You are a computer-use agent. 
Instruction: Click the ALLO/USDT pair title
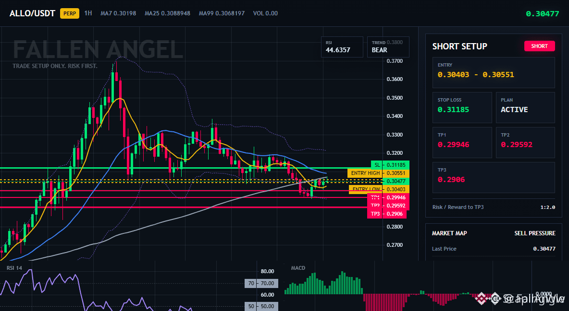(32, 13)
